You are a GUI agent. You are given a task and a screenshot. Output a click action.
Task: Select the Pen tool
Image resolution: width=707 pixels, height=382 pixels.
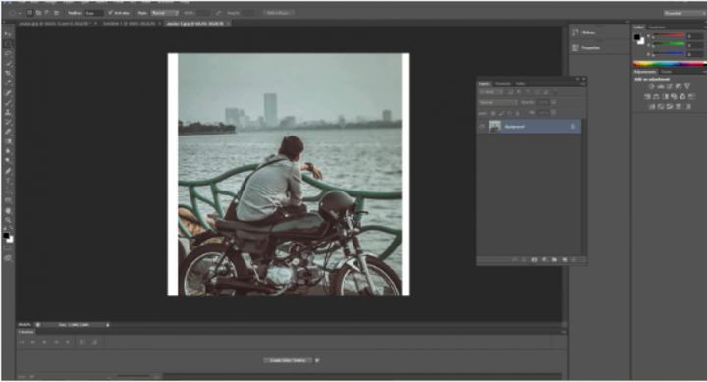click(8, 171)
